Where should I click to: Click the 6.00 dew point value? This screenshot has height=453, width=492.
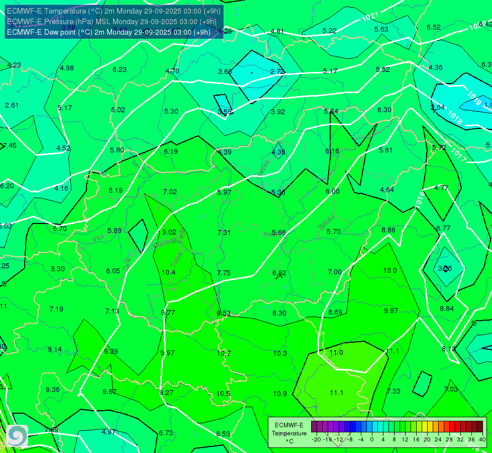[333, 191]
